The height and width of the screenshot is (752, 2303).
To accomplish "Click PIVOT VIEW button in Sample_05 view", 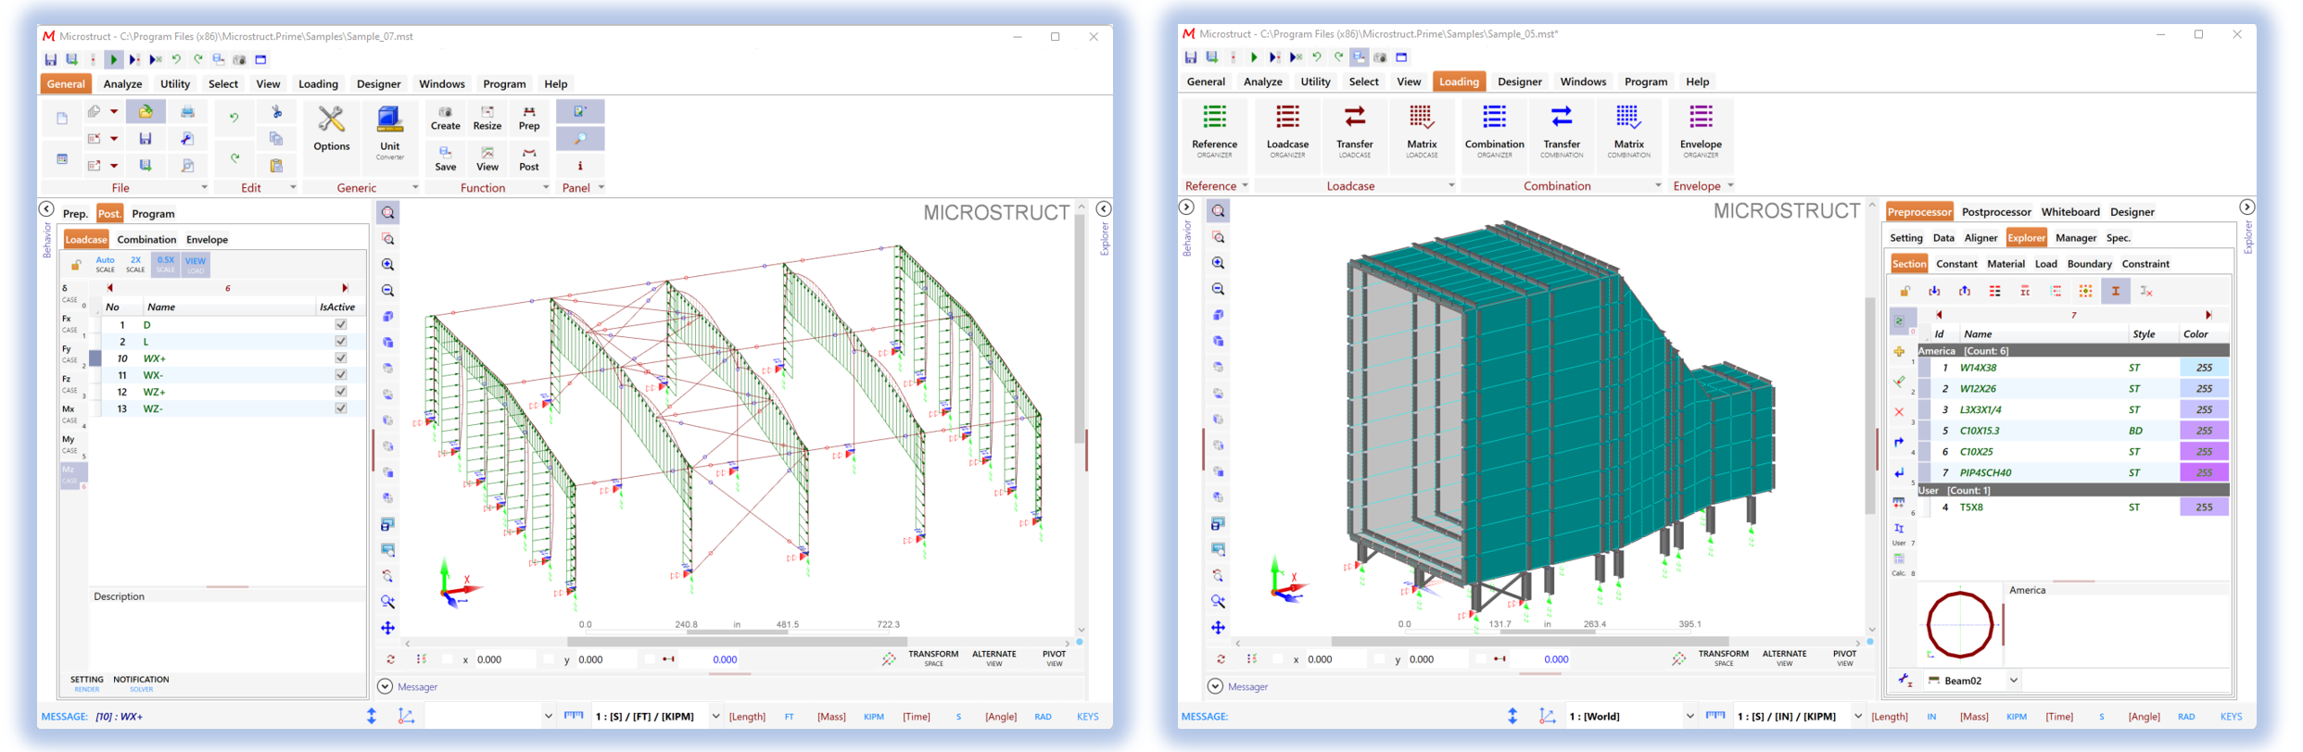I will [1844, 658].
